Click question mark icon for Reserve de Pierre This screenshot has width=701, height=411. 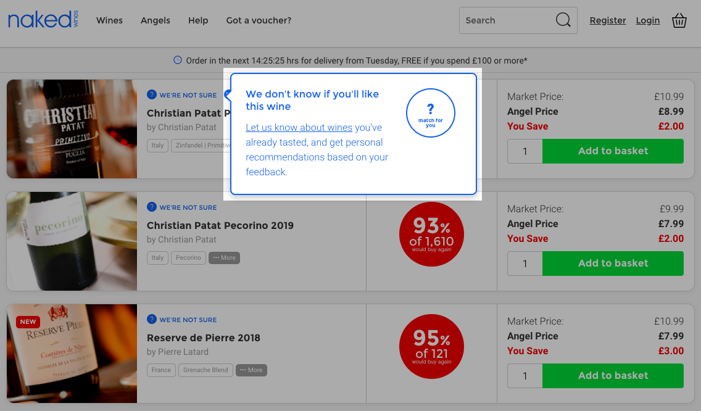[152, 320]
